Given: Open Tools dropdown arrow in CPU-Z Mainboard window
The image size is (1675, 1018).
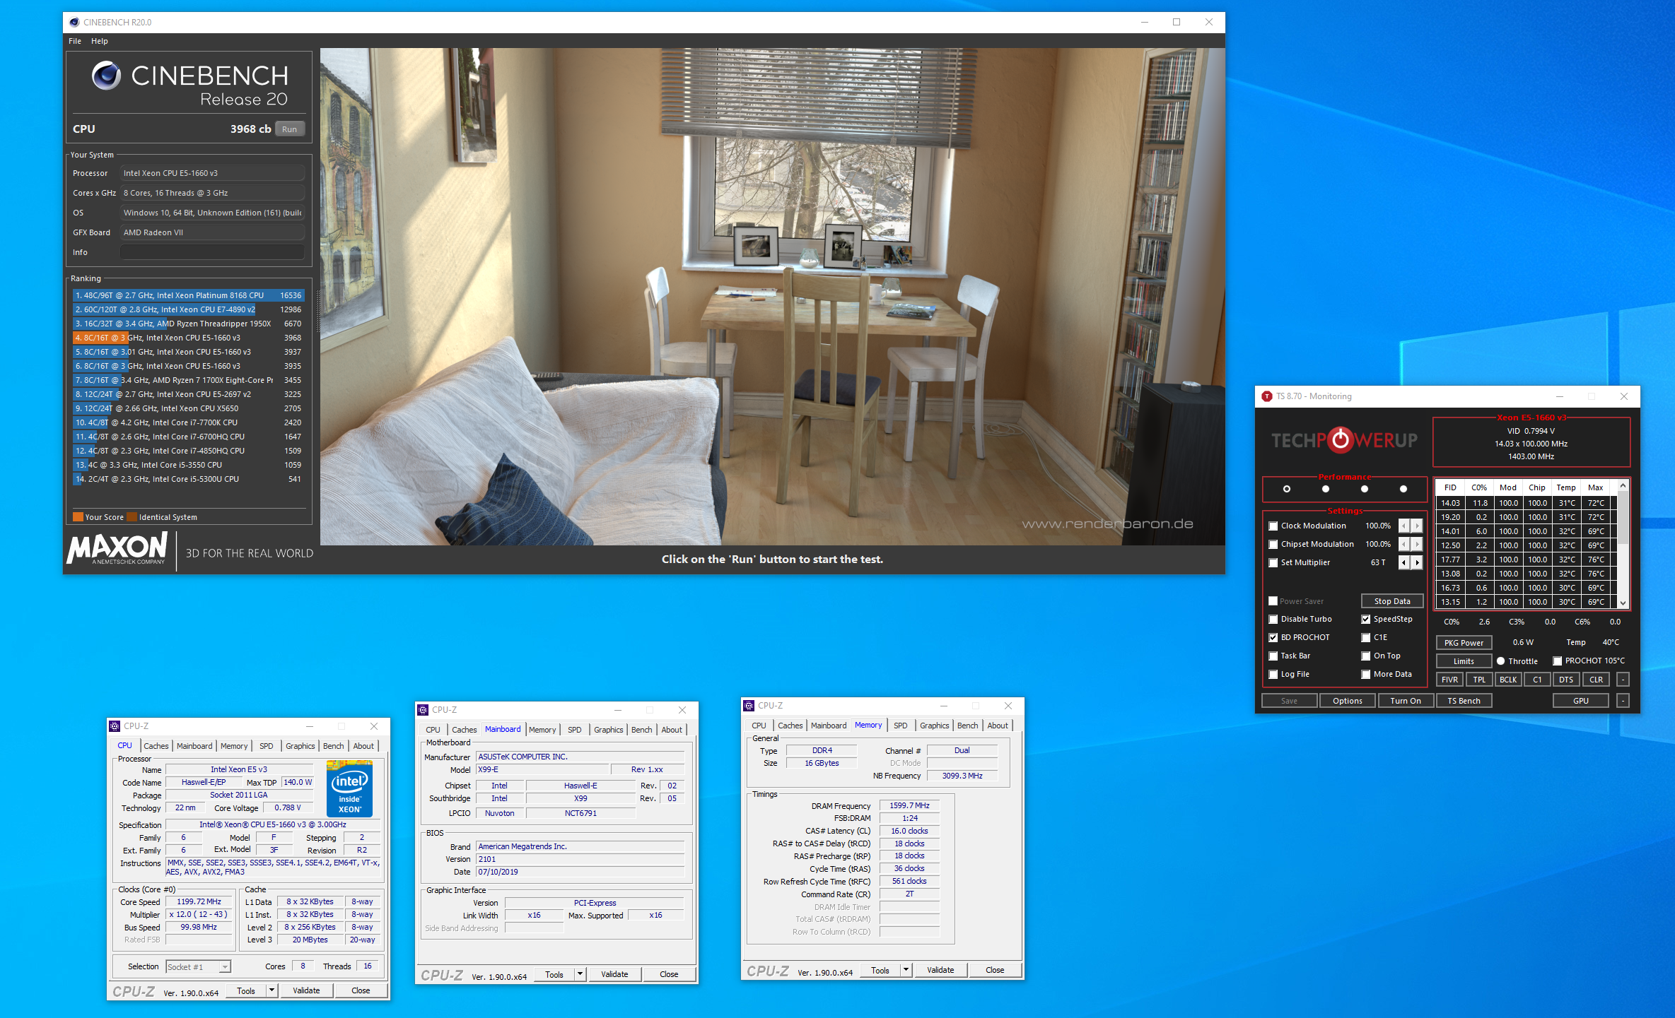Looking at the screenshot, I should coord(580,974).
